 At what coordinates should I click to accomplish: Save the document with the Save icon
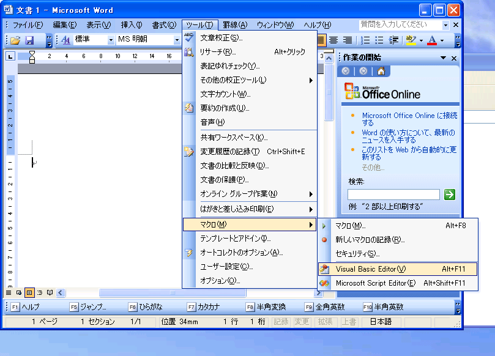point(29,40)
